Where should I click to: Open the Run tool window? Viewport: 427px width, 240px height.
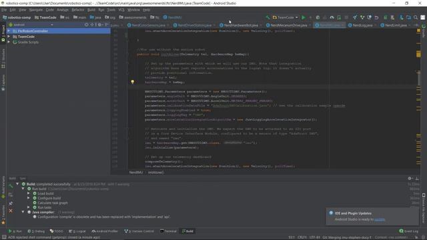(x=15, y=231)
